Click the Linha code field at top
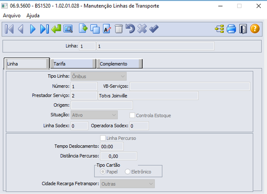The image size is (267, 194). (87, 46)
